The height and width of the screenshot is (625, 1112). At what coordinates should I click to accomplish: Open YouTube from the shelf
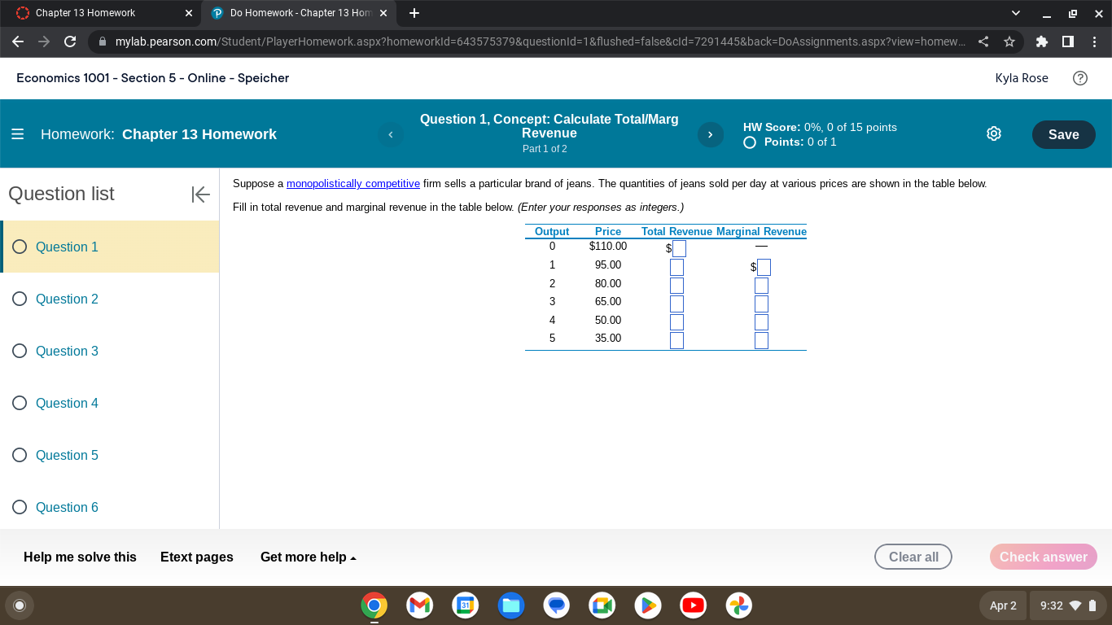(x=693, y=605)
